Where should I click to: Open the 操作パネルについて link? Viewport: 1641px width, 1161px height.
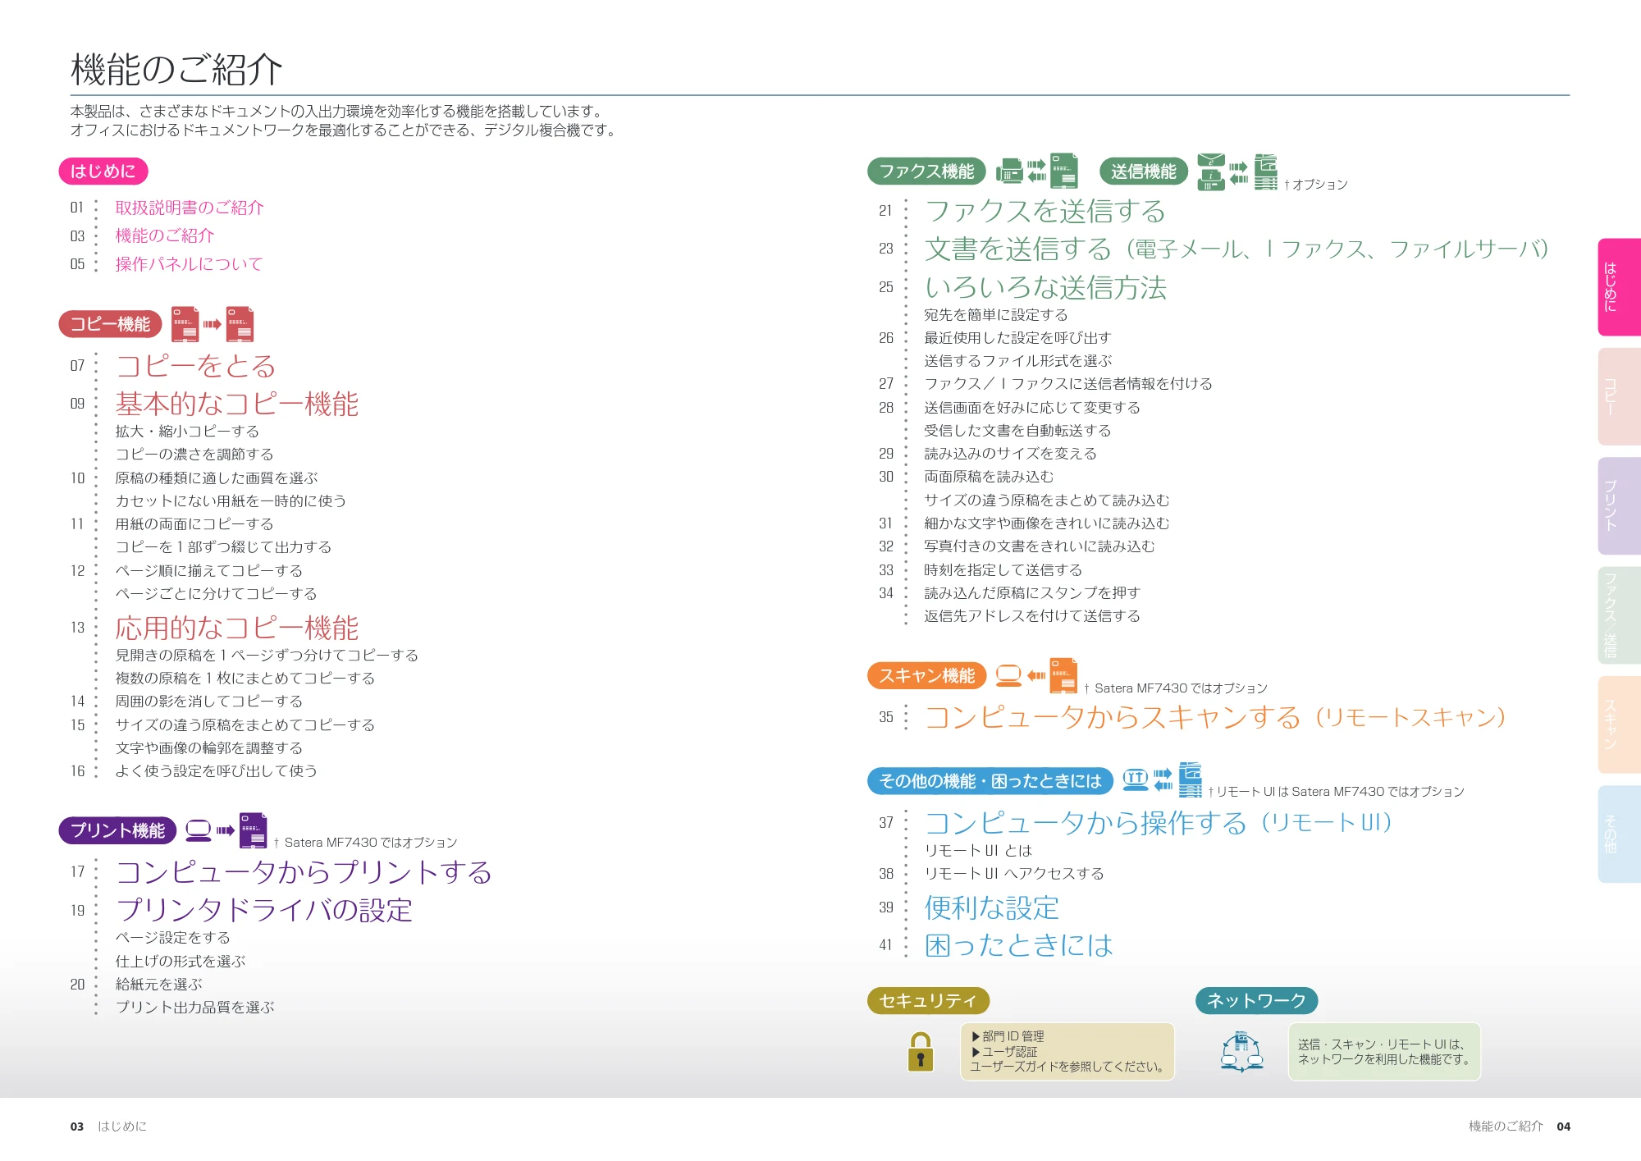click(x=190, y=263)
